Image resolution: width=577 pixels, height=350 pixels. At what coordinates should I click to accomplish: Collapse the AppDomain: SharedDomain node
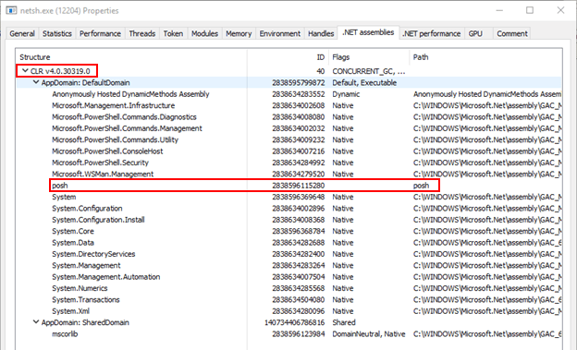pyautogui.click(x=36, y=322)
